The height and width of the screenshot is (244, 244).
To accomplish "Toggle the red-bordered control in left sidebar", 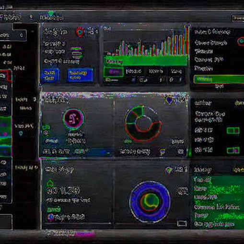I will (x=6, y=76).
